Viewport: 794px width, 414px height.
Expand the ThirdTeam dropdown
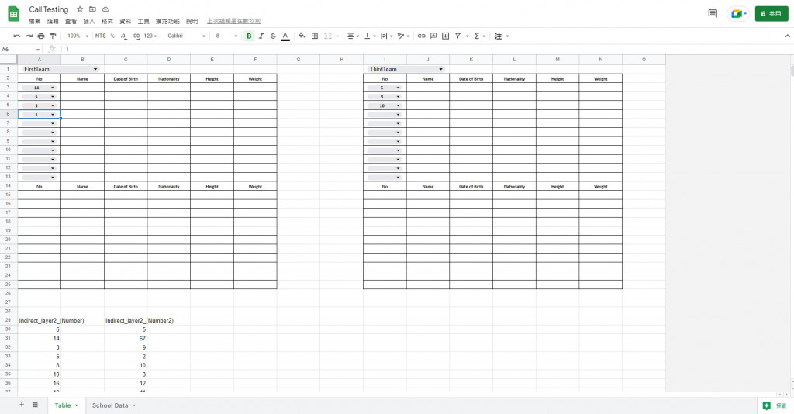pos(440,69)
